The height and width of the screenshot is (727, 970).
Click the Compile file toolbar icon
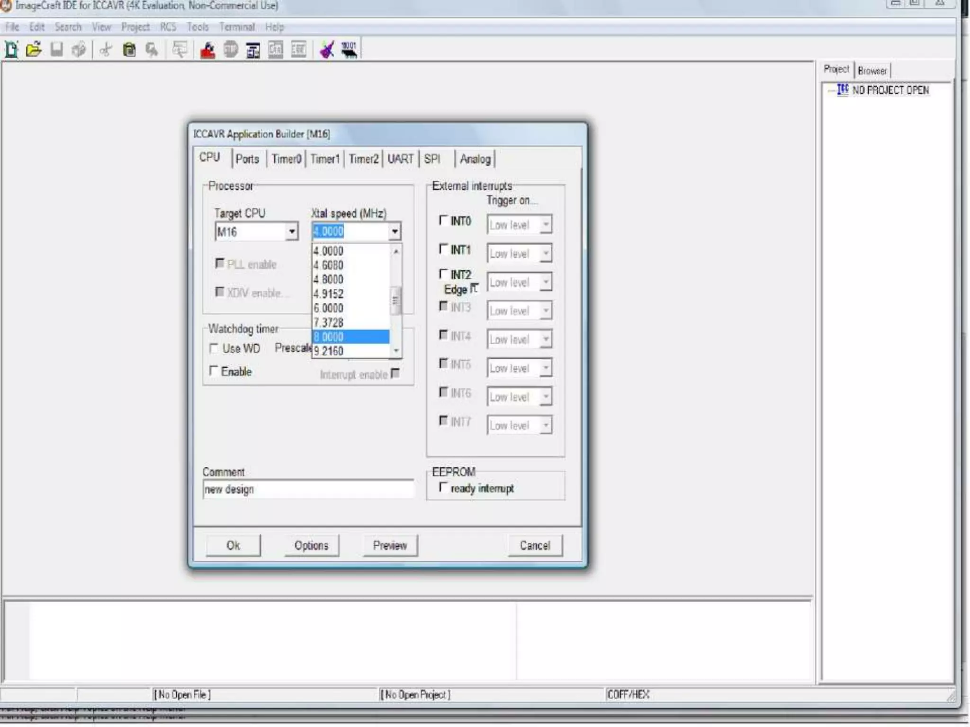point(276,50)
